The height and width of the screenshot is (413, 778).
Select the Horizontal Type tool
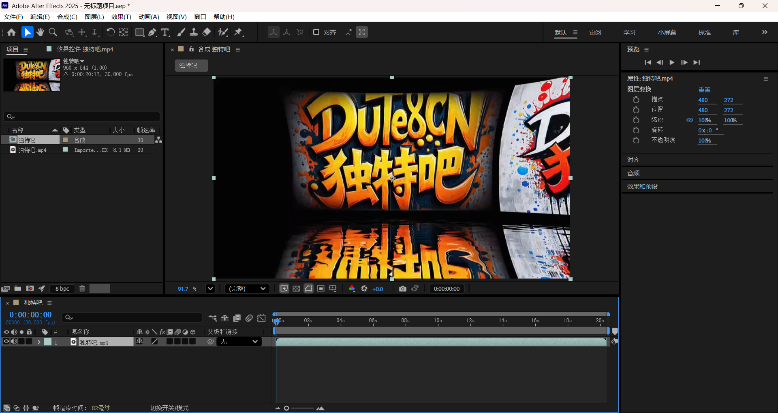(x=165, y=32)
